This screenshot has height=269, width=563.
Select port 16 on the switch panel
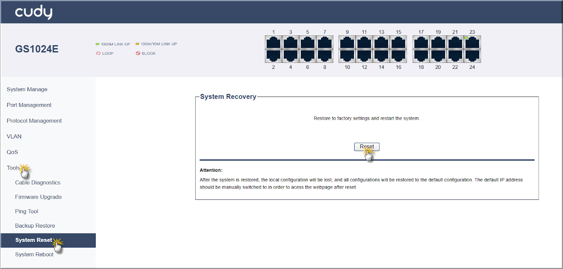398,56
